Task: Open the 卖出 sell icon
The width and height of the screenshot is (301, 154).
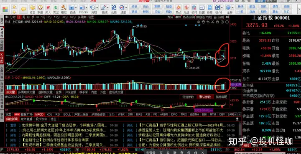Action: point(56,9)
